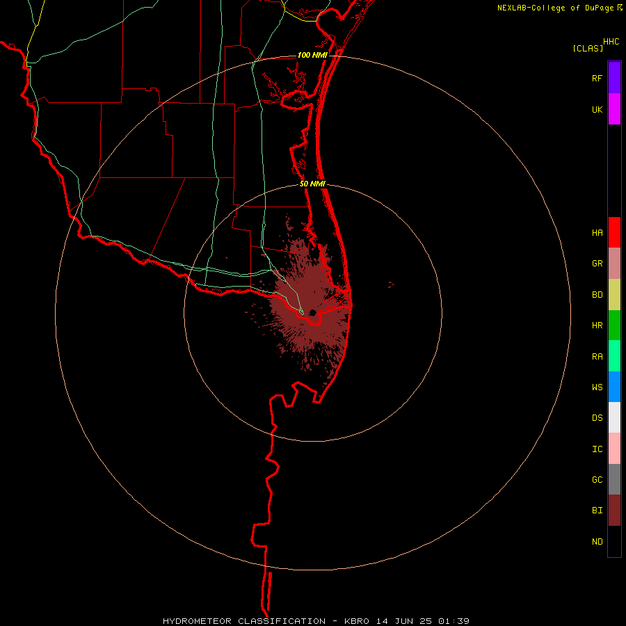Click the black radar site dot

tap(313, 312)
